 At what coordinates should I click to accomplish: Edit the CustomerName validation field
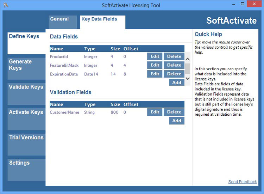click(x=155, y=112)
